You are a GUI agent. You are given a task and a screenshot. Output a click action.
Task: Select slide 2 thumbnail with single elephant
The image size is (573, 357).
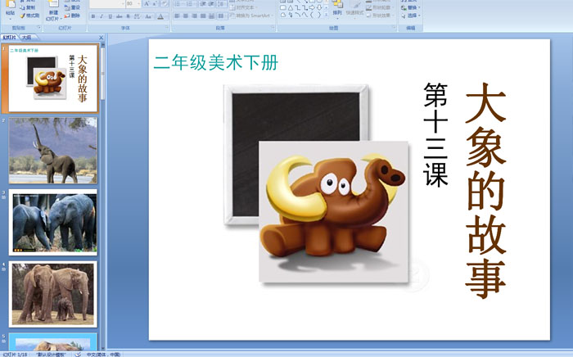coord(53,150)
